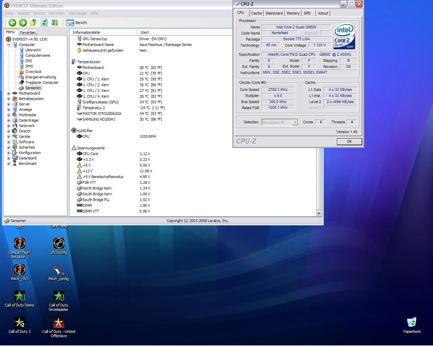433x346 pixels.
Task: Launch Call of Duty Einzelspieler shortcut
Action: click(59, 301)
